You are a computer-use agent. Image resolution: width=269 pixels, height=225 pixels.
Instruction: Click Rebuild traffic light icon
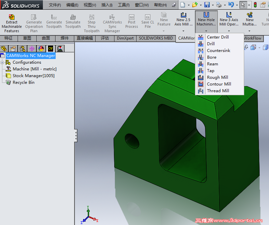[x=255, y=5]
